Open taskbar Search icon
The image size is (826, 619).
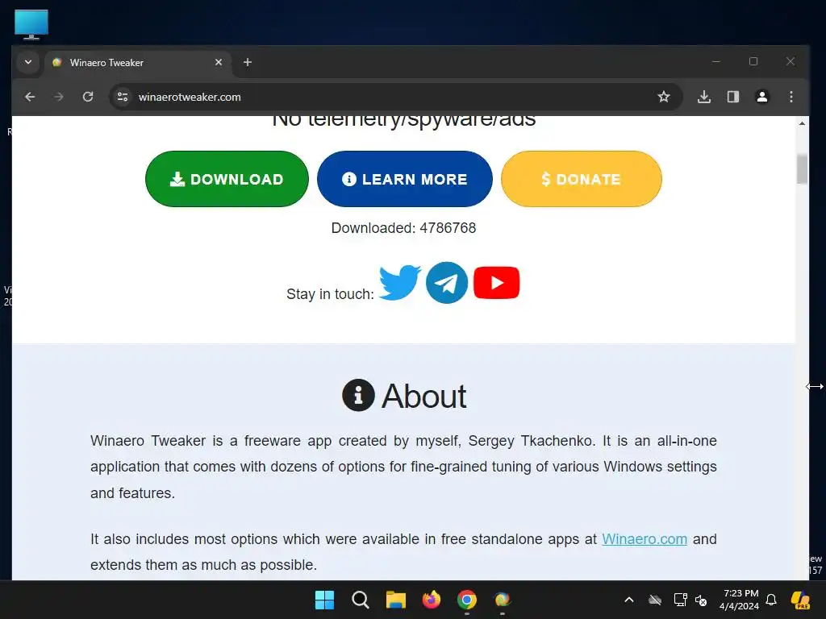pyautogui.click(x=361, y=600)
